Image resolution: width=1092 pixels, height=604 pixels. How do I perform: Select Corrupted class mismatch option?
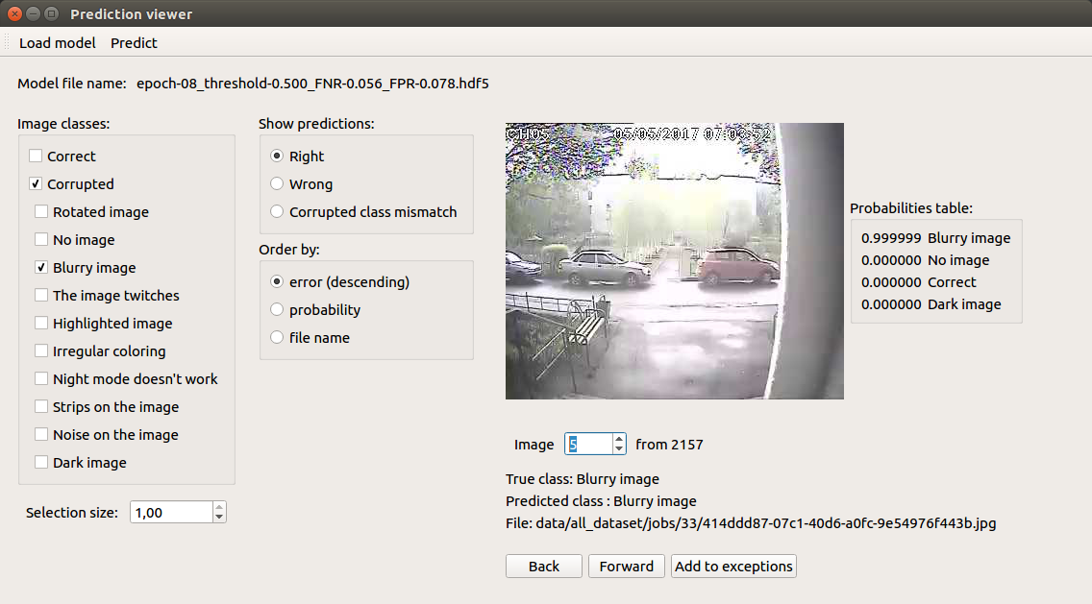pyautogui.click(x=277, y=212)
